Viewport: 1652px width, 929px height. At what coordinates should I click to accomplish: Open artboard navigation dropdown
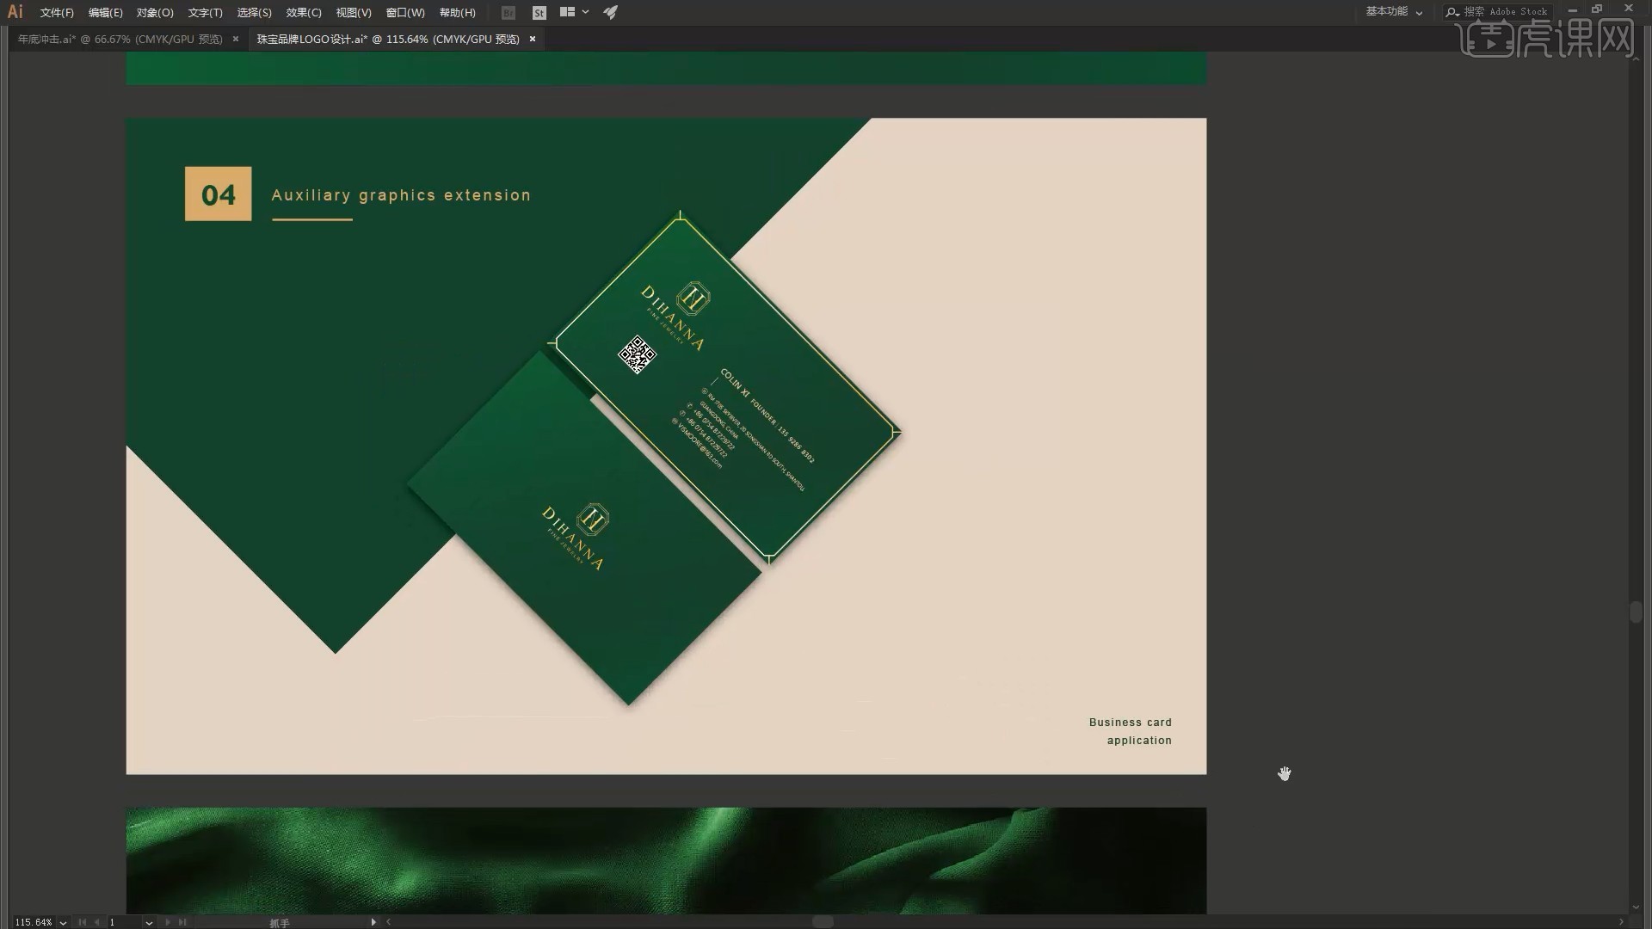coord(149,922)
